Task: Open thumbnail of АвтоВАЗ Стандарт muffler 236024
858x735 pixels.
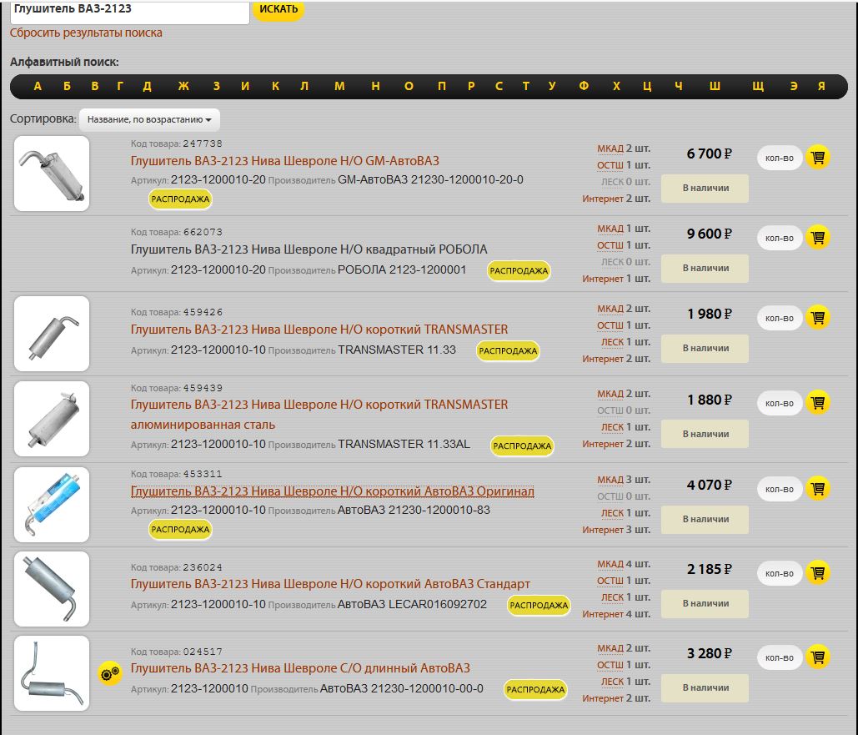Action: tap(52, 589)
